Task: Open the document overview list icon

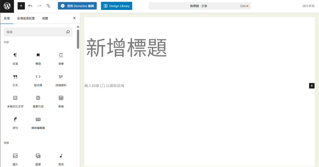Action: 48,6
